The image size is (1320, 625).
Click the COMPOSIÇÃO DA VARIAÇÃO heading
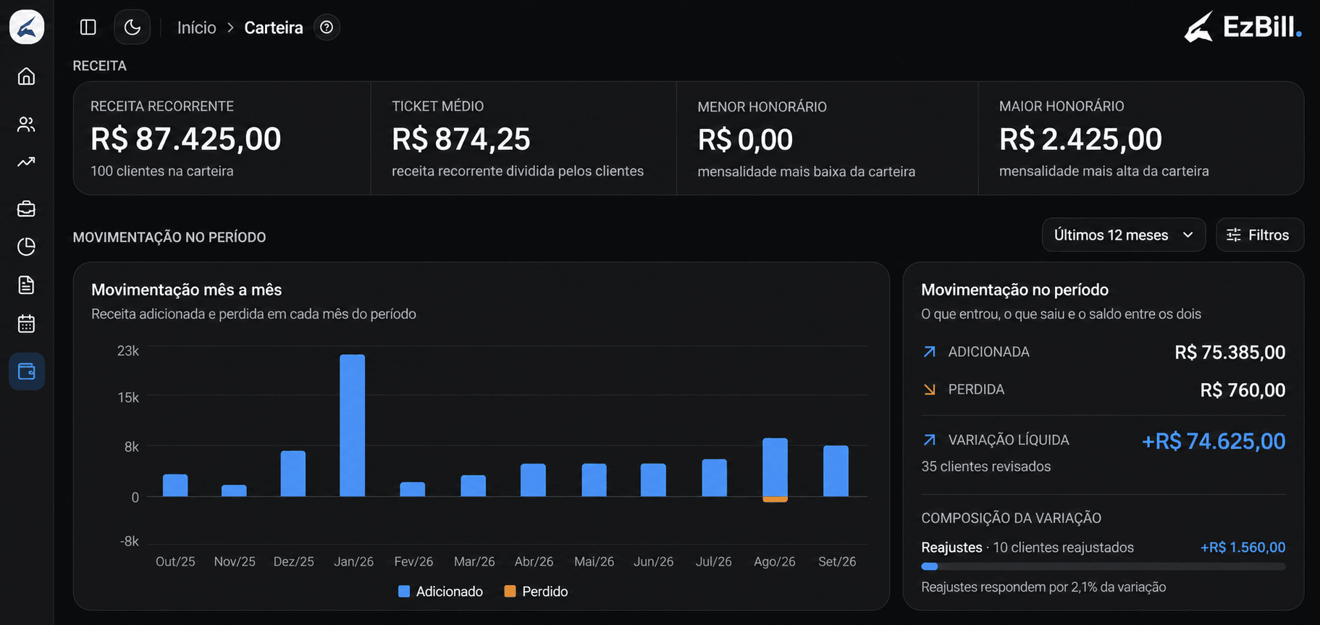tap(1012, 518)
